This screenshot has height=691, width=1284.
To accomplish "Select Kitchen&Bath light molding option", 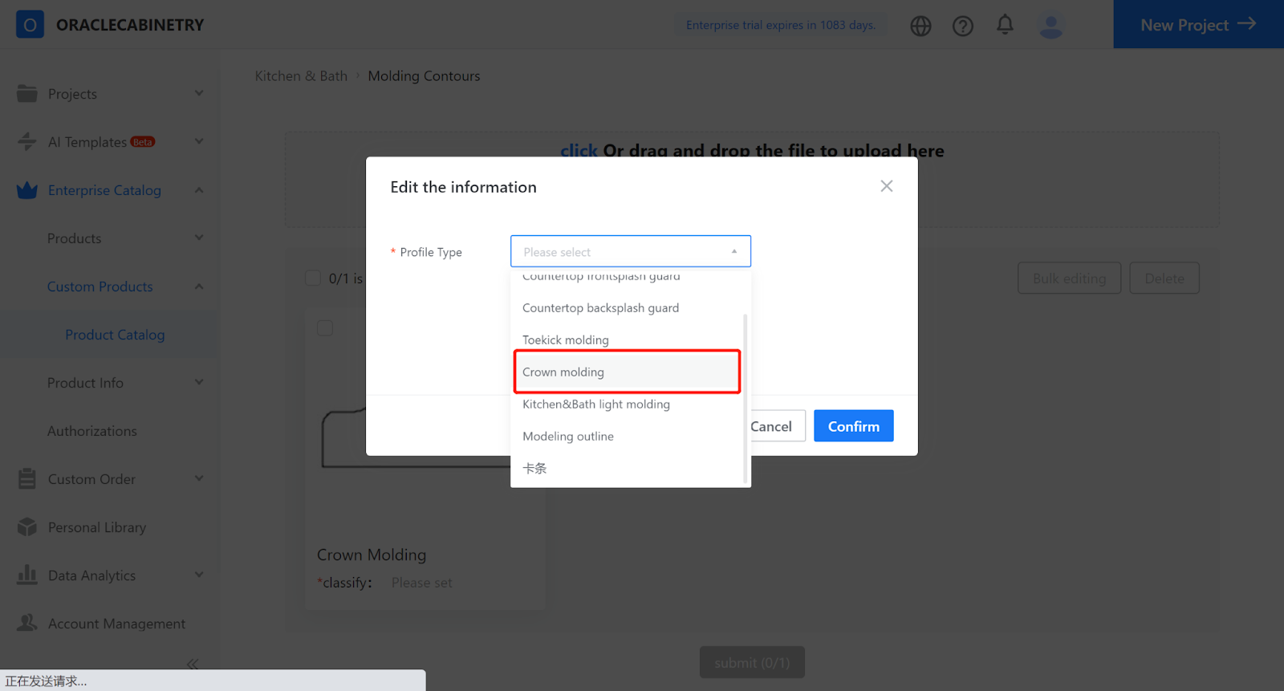I will [627, 404].
